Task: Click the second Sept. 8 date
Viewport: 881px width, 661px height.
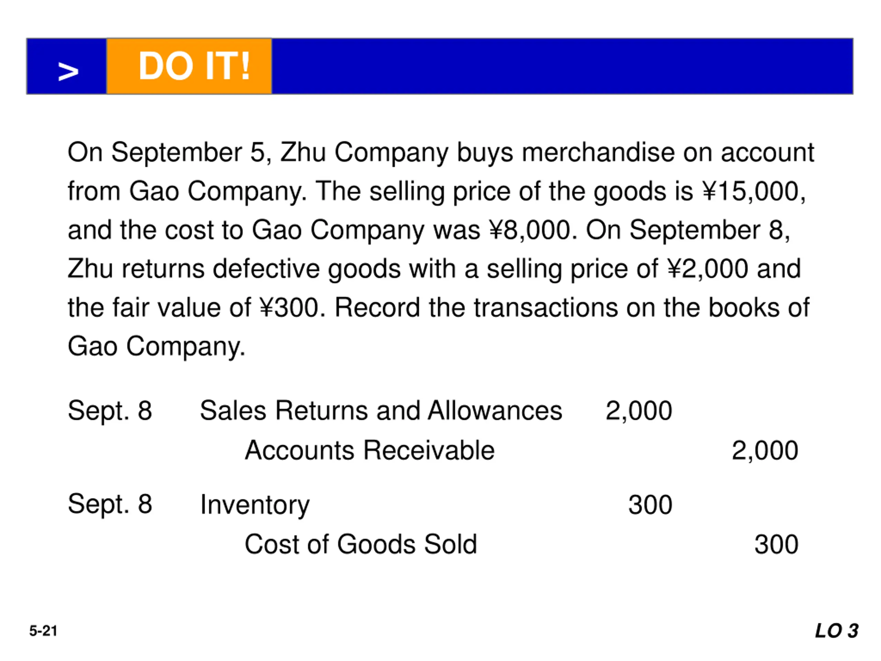Action: [110, 504]
